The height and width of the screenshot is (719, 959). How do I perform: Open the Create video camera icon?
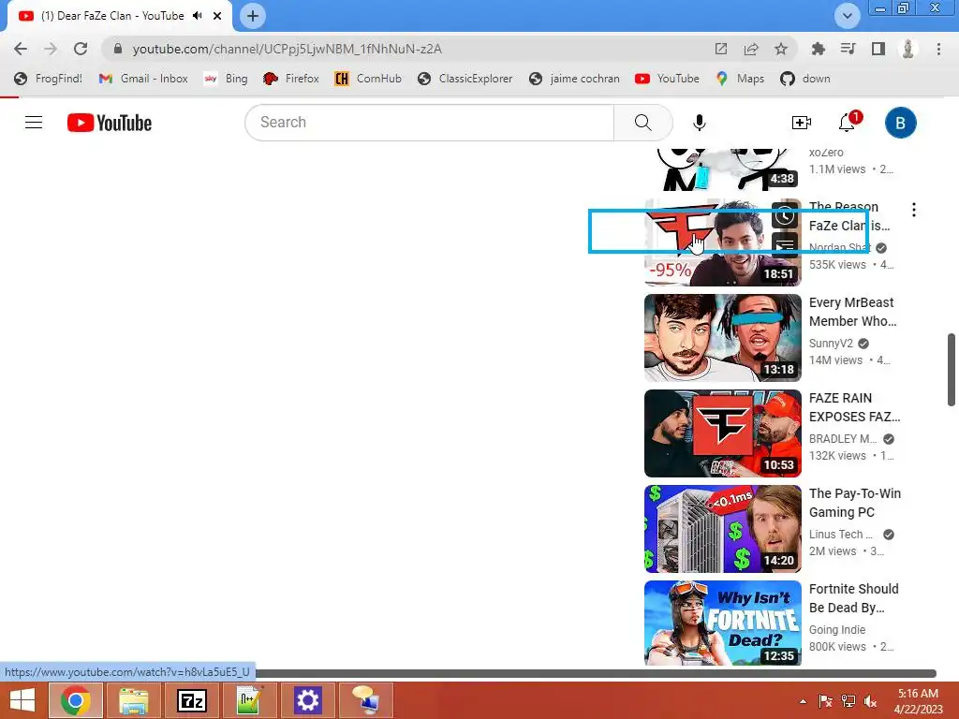click(802, 123)
